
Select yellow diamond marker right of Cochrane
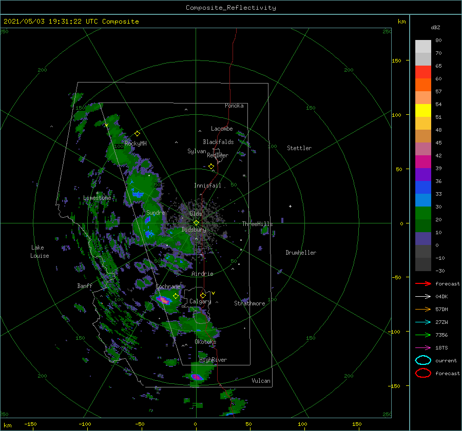(x=176, y=296)
